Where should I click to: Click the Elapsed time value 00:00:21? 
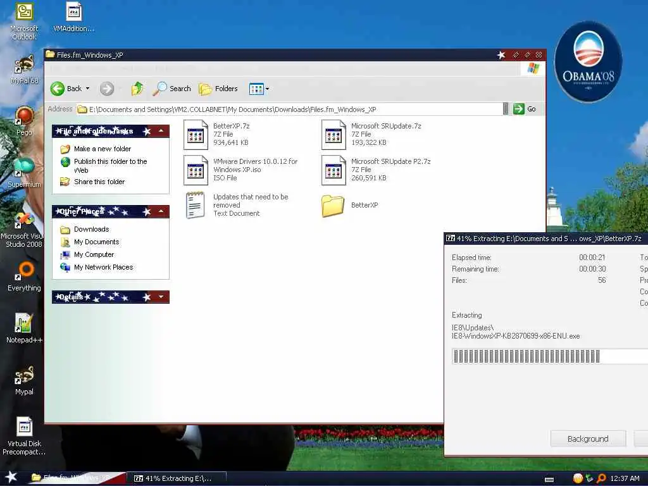coord(592,258)
